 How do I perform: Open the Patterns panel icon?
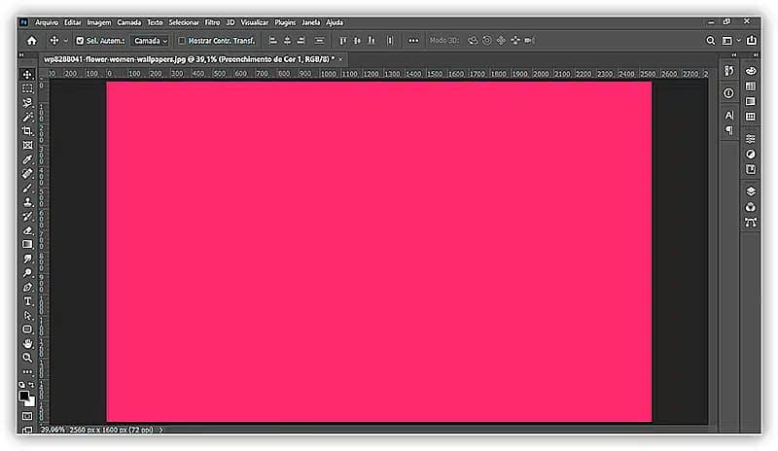pyautogui.click(x=751, y=117)
